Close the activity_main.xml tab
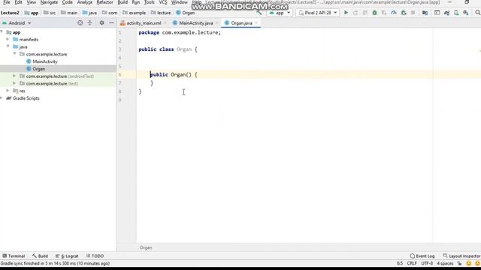Image resolution: width=481 pixels, height=270 pixels. click(x=165, y=23)
